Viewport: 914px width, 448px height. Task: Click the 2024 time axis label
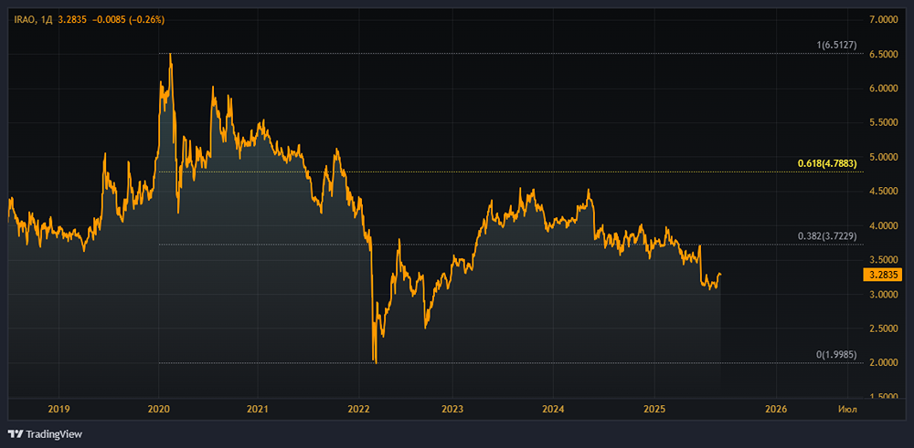554,409
